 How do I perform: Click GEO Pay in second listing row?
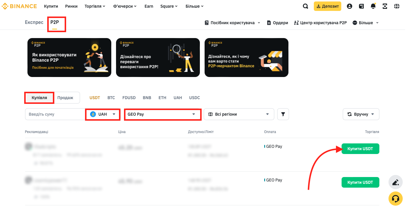(273, 180)
